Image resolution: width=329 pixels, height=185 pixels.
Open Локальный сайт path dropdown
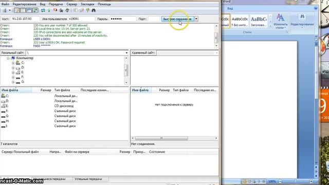tap(126, 53)
